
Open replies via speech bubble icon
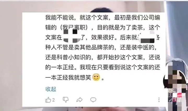tap(93, 100)
